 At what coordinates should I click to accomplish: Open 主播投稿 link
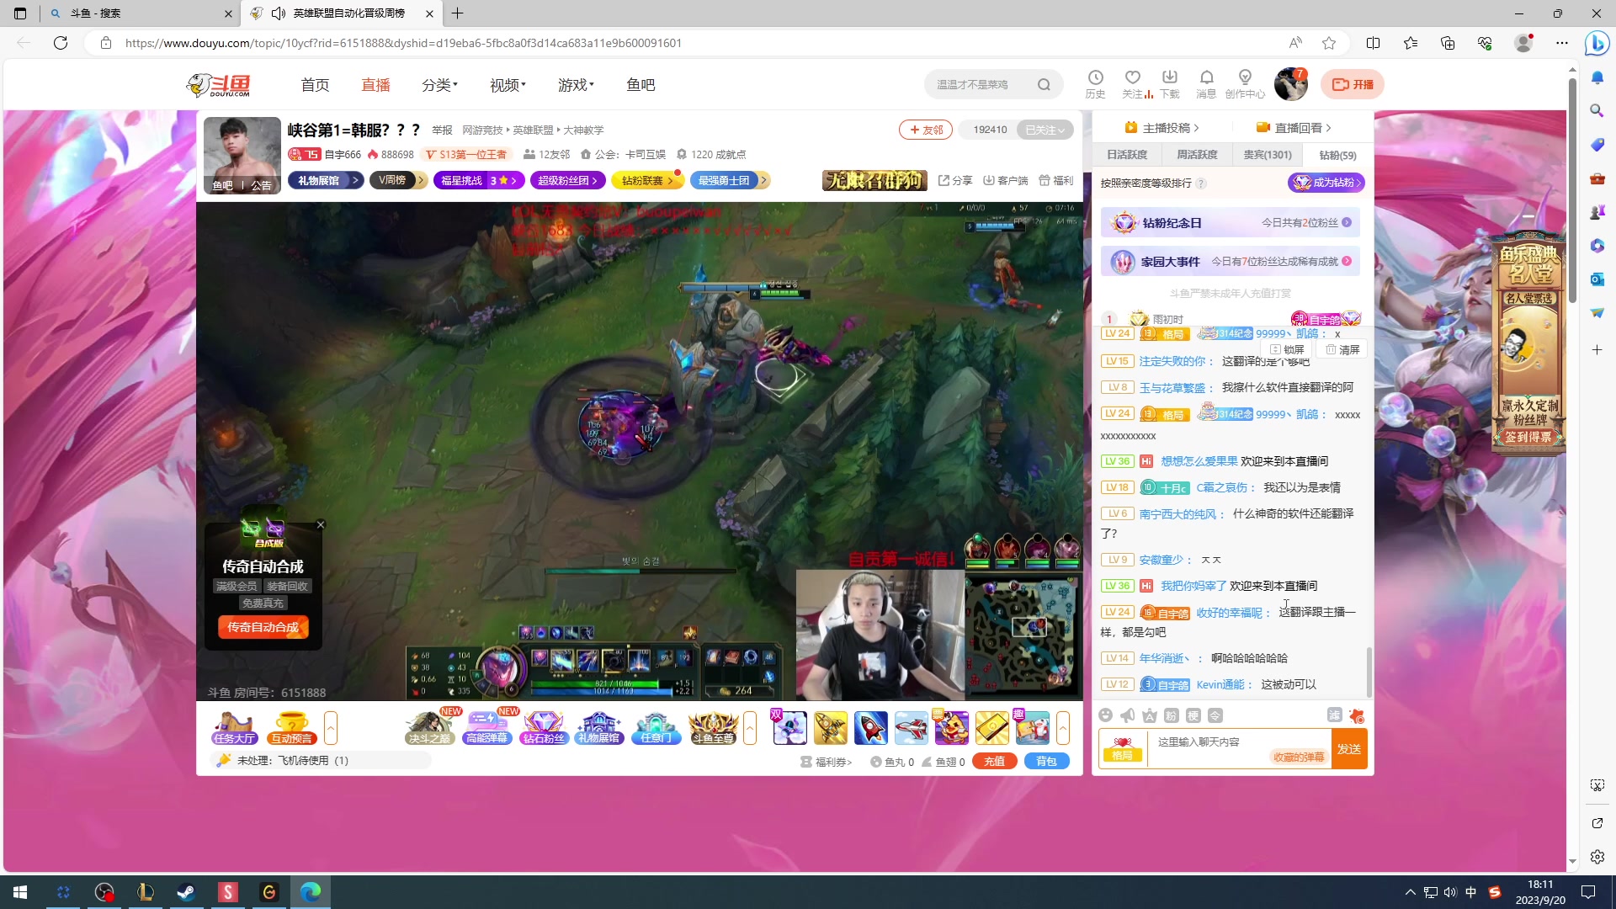point(1161,128)
